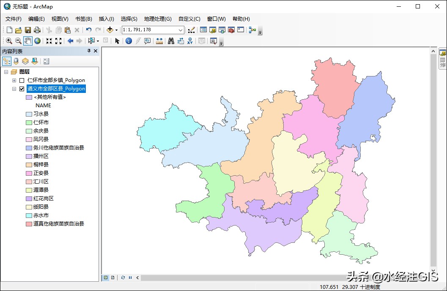Expand the 仁怀市全部乡镇_Polygon layer legend
The height and width of the screenshot is (291, 447).
(x=14, y=80)
